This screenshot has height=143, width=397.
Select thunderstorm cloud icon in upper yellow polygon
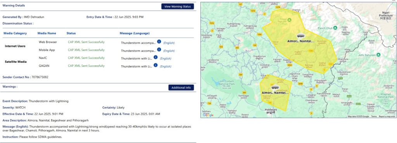click(300, 36)
